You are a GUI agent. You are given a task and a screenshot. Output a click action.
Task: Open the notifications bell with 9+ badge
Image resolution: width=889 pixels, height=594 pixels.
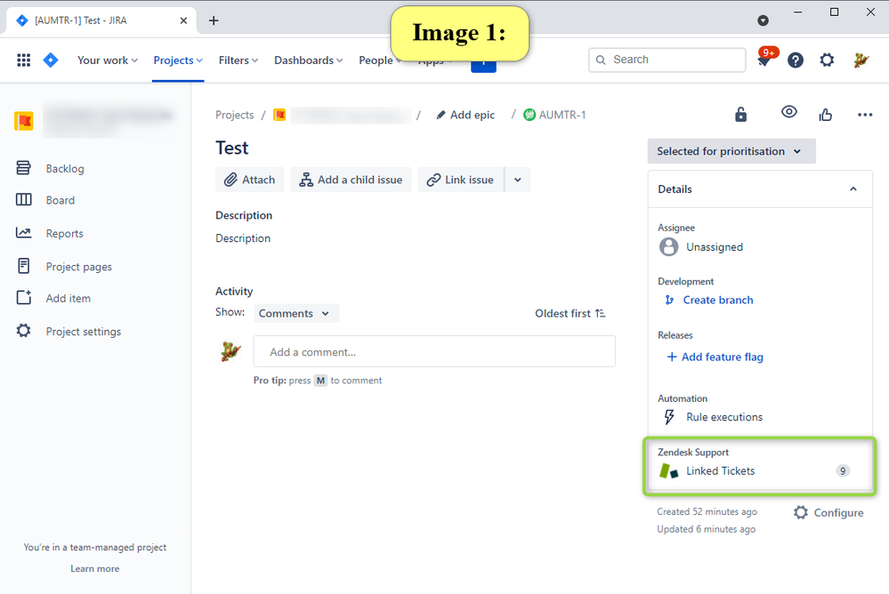(x=764, y=59)
